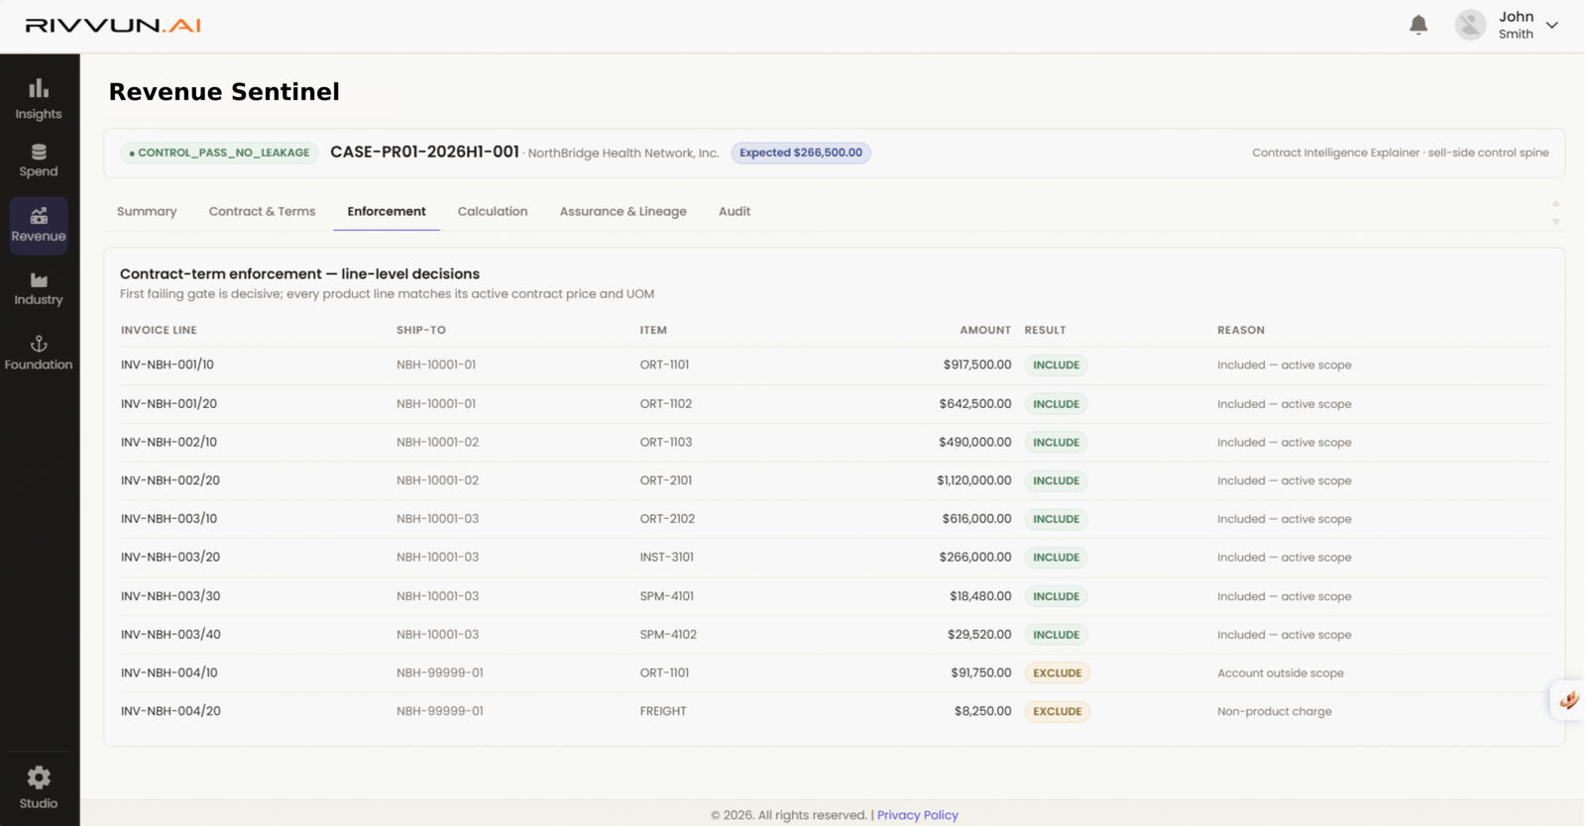
Task: Open the Assurance & Lineage tab
Action: pyautogui.click(x=623, y=211)
